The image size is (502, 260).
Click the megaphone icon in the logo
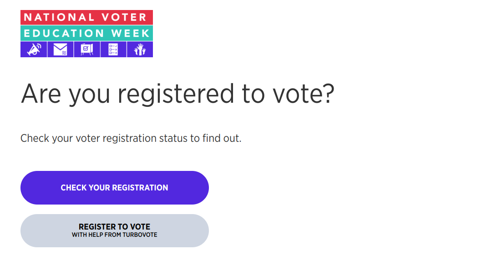(34, 50)
